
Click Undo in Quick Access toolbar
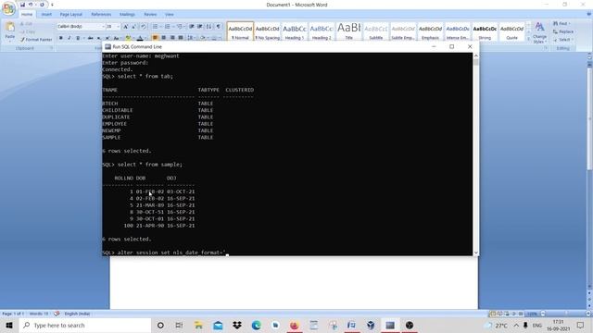pos(31,5)
